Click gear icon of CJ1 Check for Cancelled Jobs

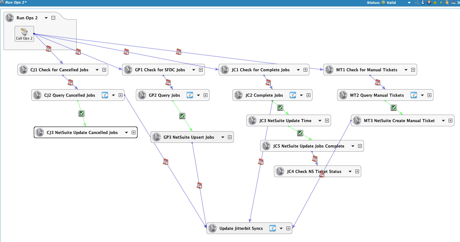tap(24, 70)
